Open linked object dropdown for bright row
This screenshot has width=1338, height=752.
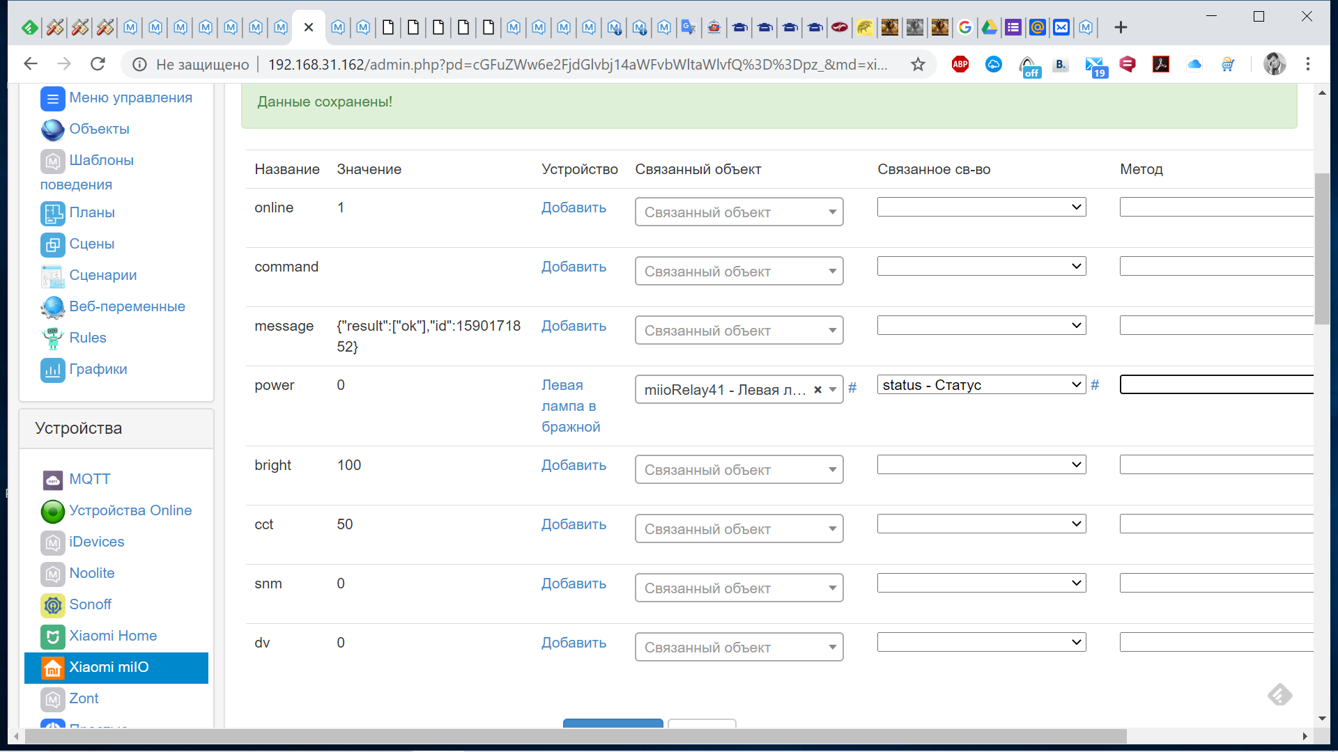click(739, 470)
